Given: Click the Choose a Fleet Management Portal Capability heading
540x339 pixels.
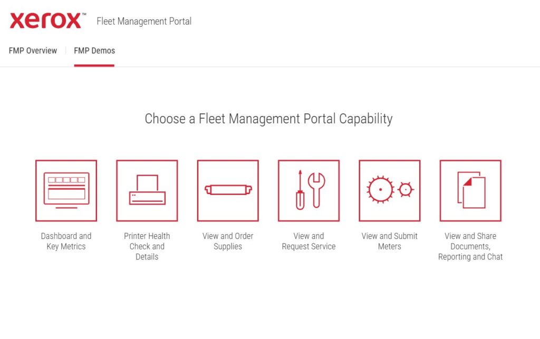Looking at the screenshot, I should [x=268, y=119].
